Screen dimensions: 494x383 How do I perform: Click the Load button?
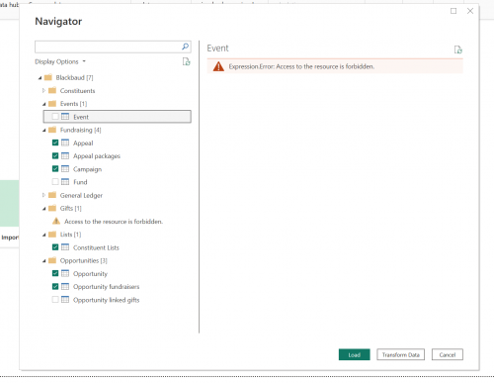(355, 354)
